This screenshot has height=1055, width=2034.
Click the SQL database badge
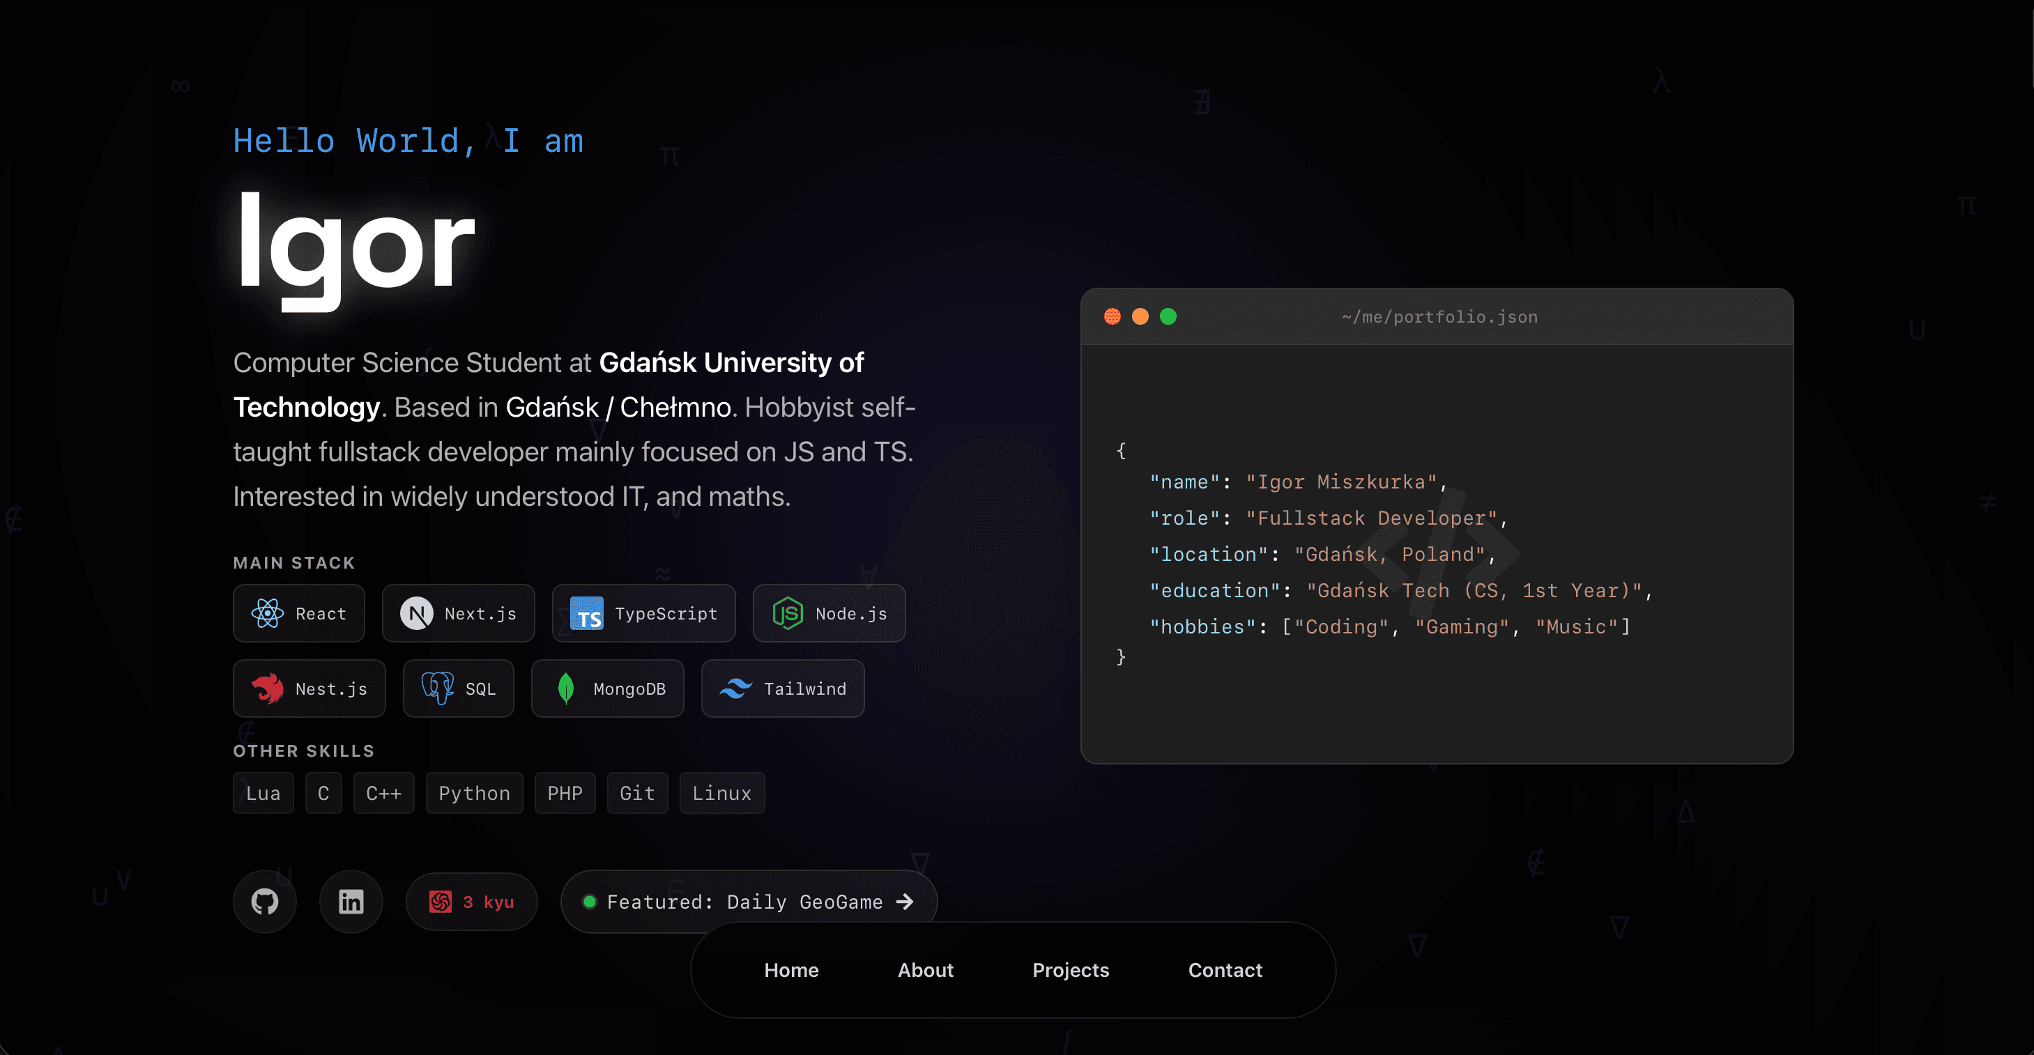click(458, 688)
